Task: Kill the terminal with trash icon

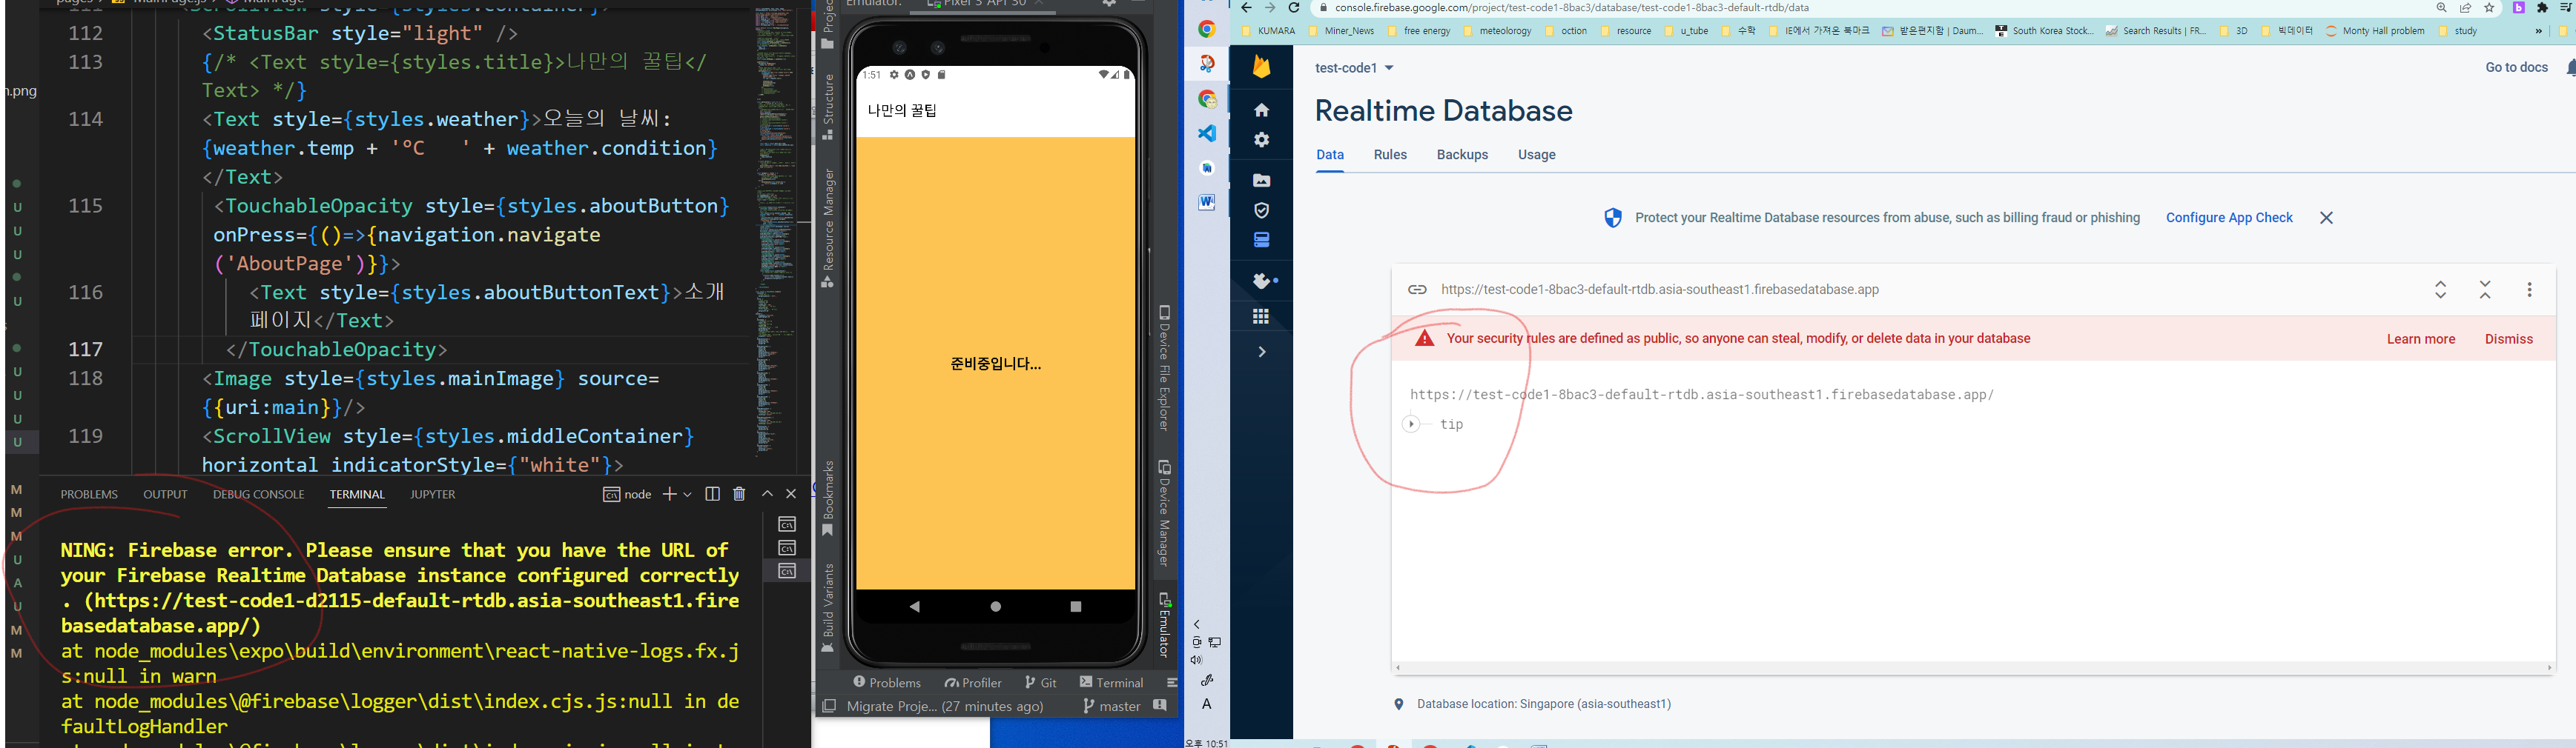Action: (739, 494)
